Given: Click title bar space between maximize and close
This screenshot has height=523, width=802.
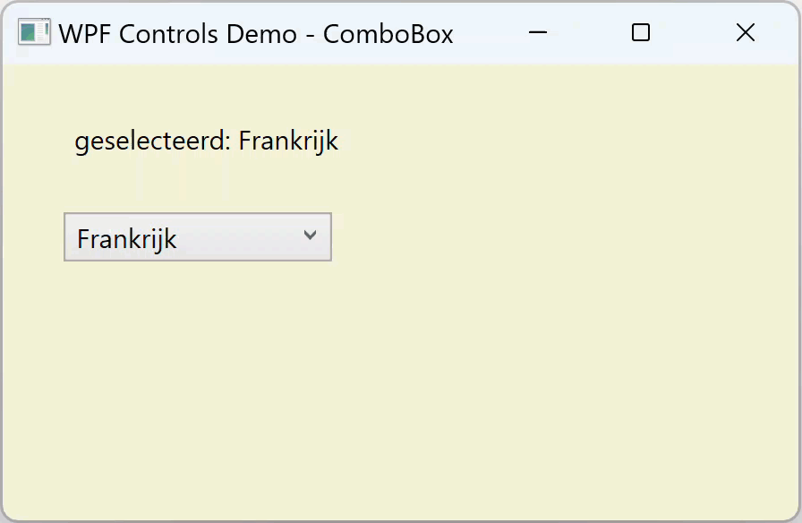Looking at the screenshot, I should point(693,34).
